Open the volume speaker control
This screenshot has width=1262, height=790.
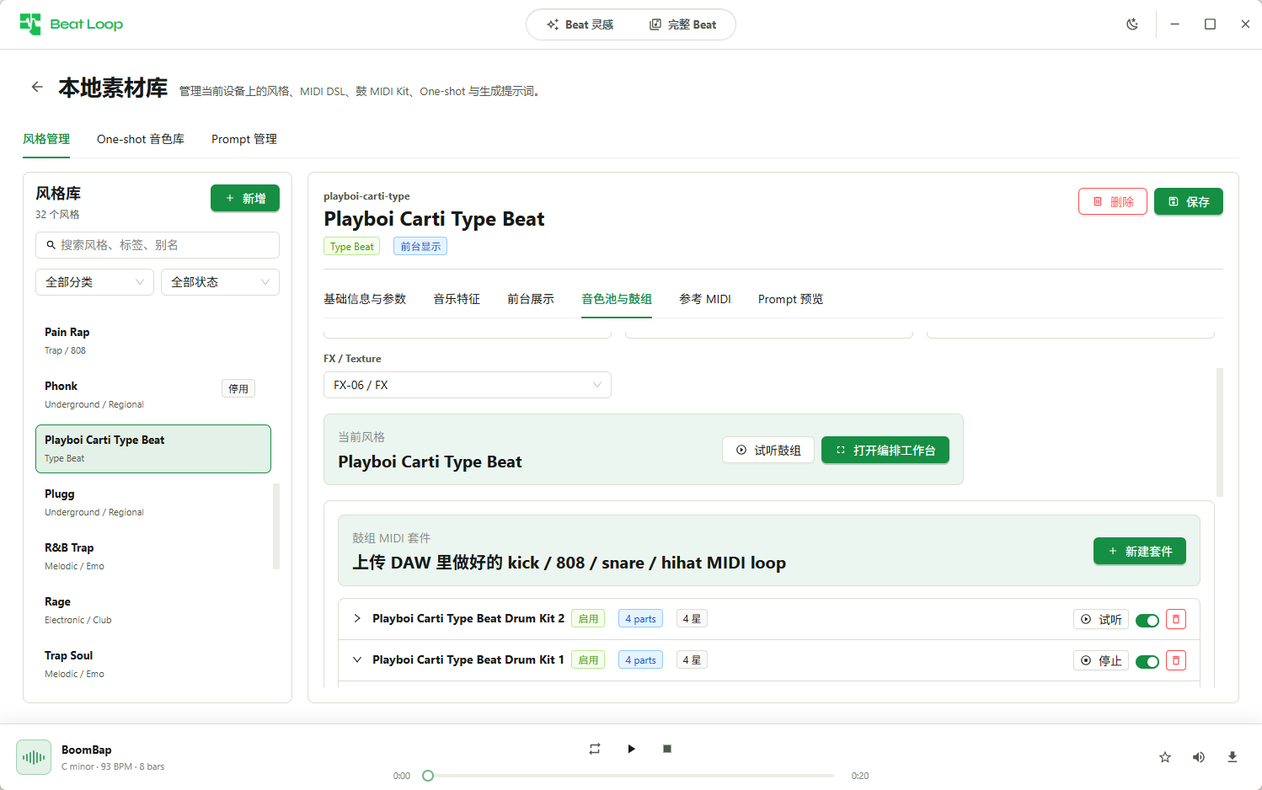pyautogui.click(x=1199, y=757)
